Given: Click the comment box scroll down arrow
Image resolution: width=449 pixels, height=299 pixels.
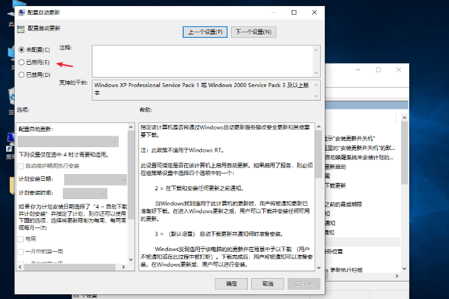Looking at the screenshot, I should point(316,73).
